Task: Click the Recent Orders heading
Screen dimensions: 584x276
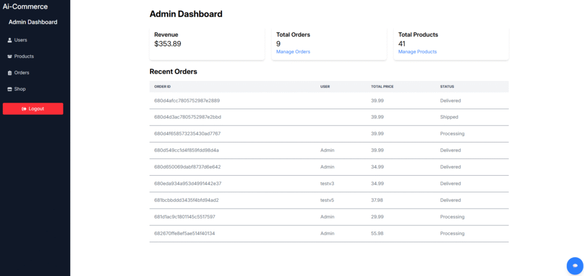Action: (173, 71)
